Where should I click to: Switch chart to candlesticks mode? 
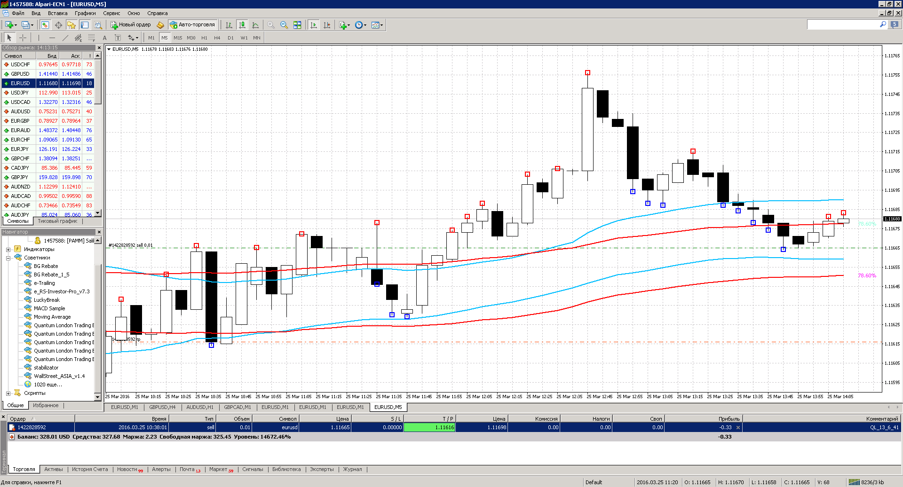pyautogui.click(x=242, y=25)
